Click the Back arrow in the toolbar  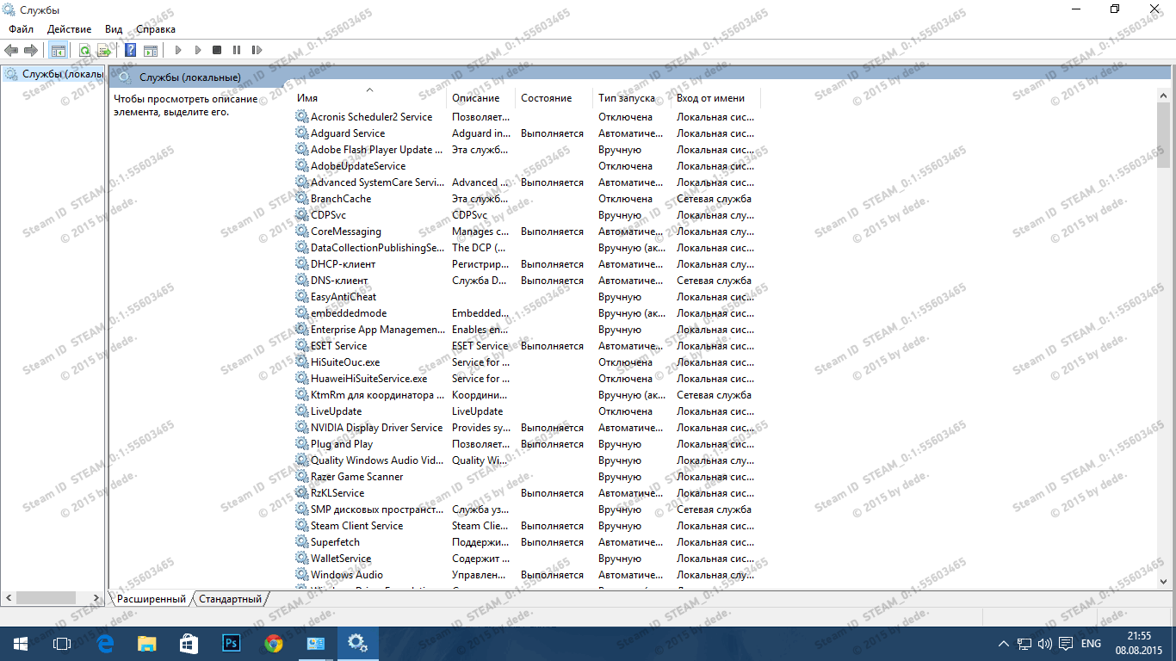click(11, 51)
